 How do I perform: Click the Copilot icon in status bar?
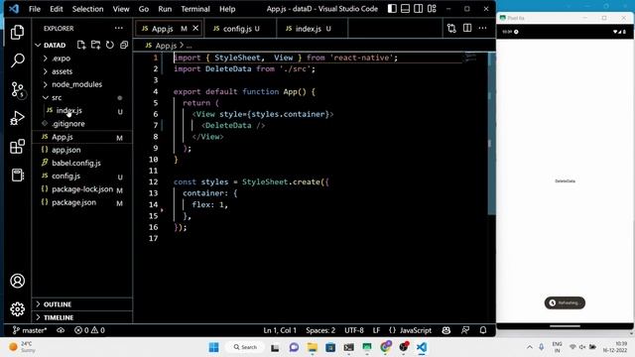[446, 330]
